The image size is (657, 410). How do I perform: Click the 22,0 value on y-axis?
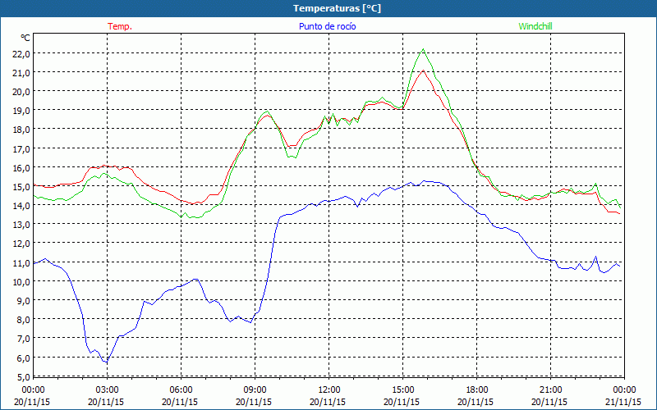tap(21, 53)
